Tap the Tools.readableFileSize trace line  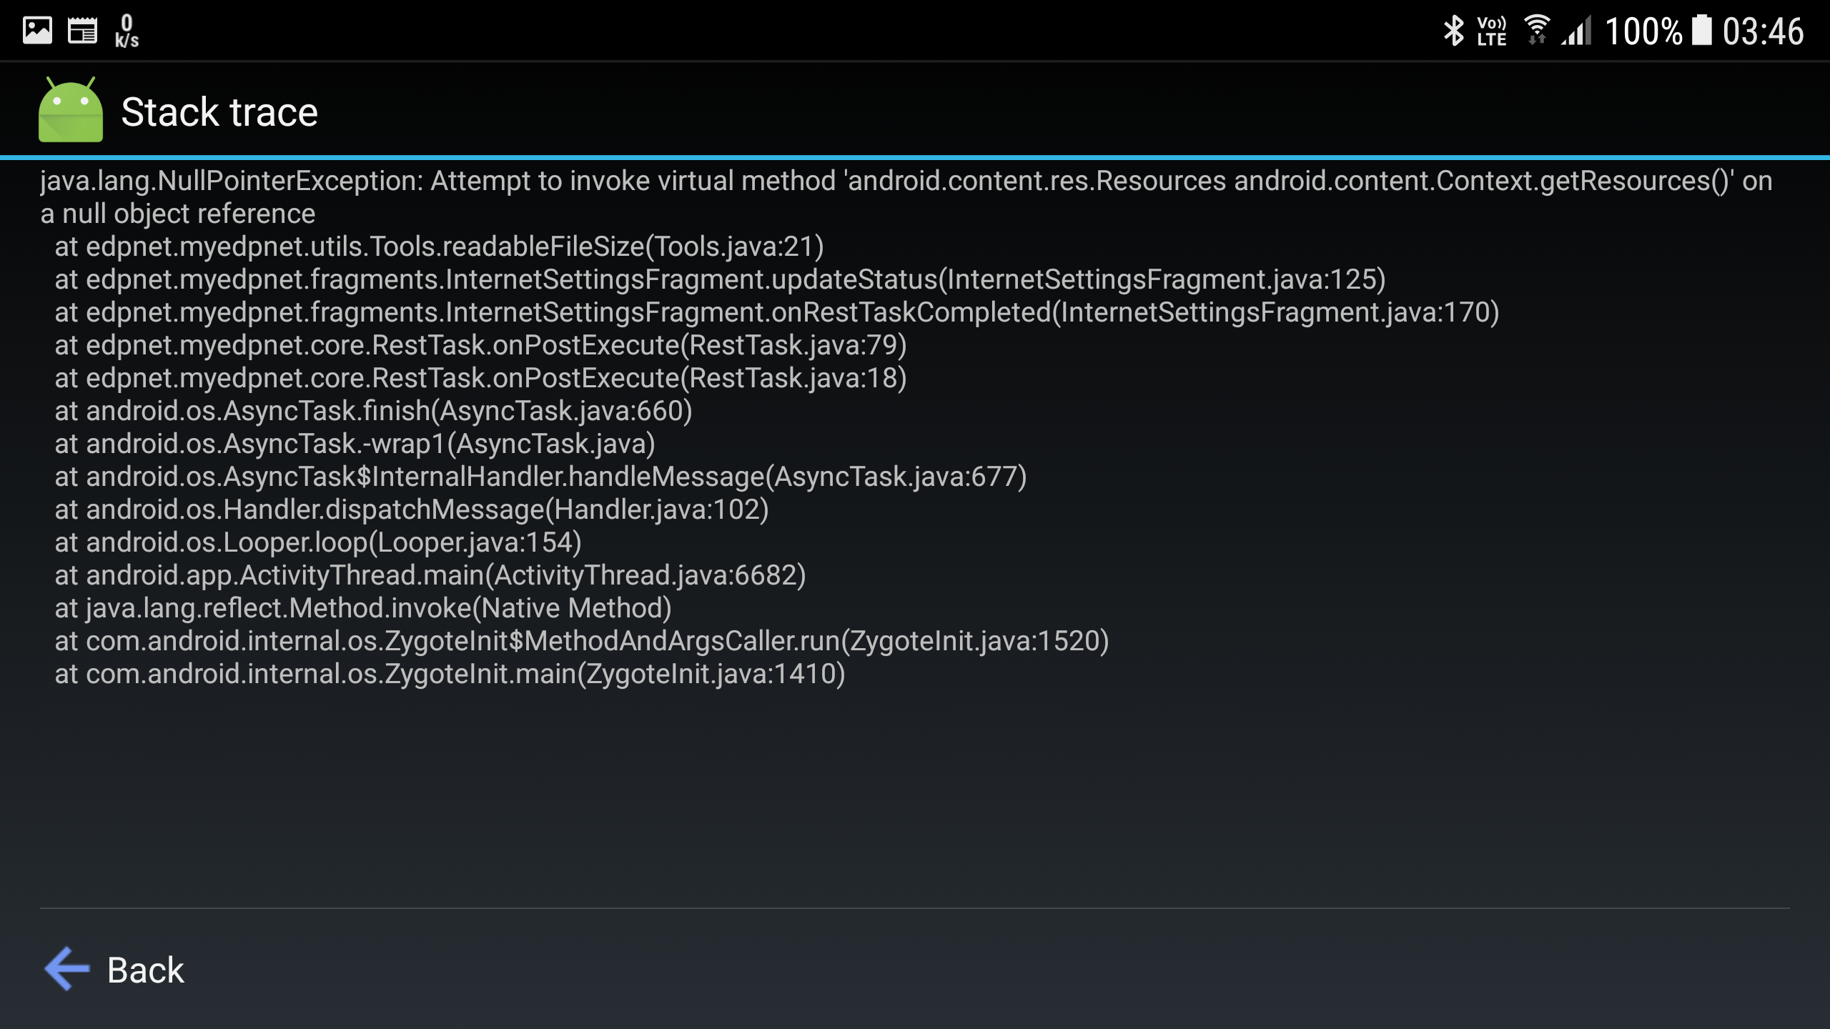tap(439, 247)
